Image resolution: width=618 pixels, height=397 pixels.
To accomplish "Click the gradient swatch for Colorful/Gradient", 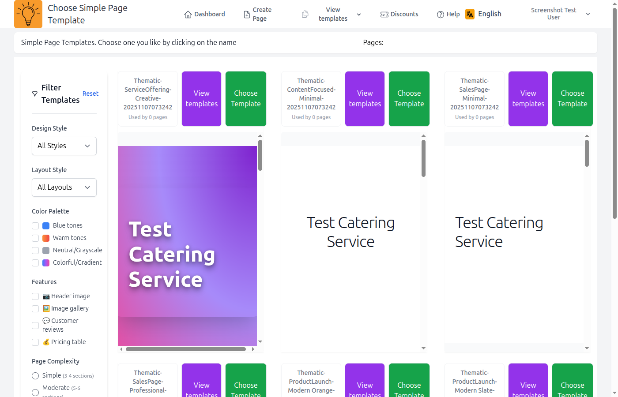I will click(x=46, y=263).
